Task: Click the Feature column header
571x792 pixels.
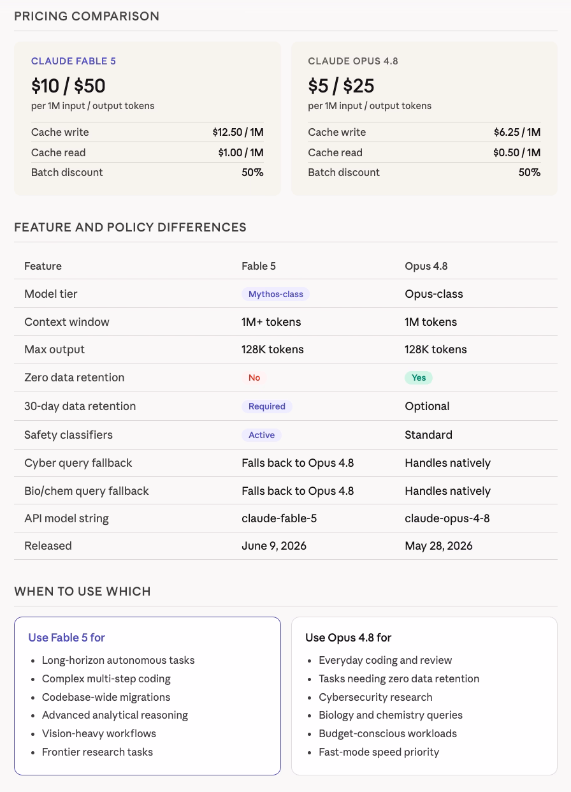Action: coord(43,266)
